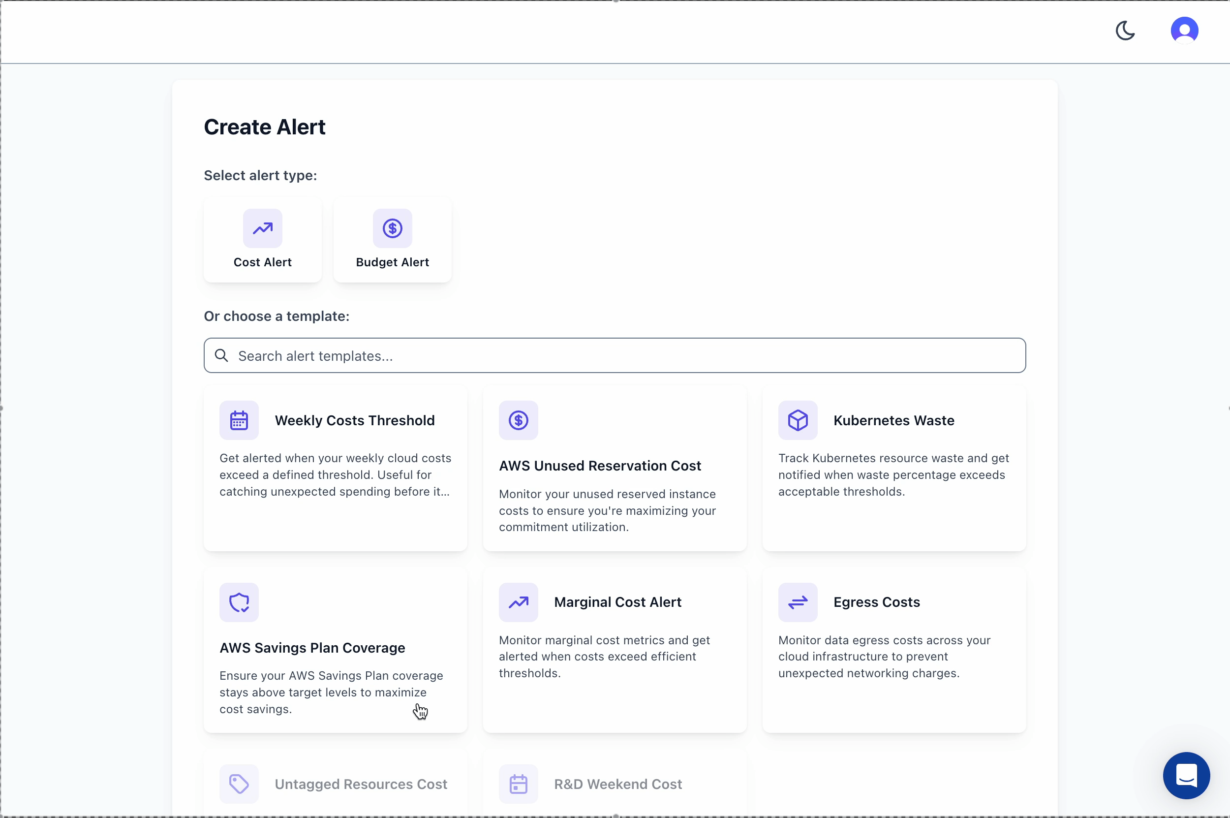Select the Budget Alert type
Screen dimensions: 1230x818
tap(392, 240)
